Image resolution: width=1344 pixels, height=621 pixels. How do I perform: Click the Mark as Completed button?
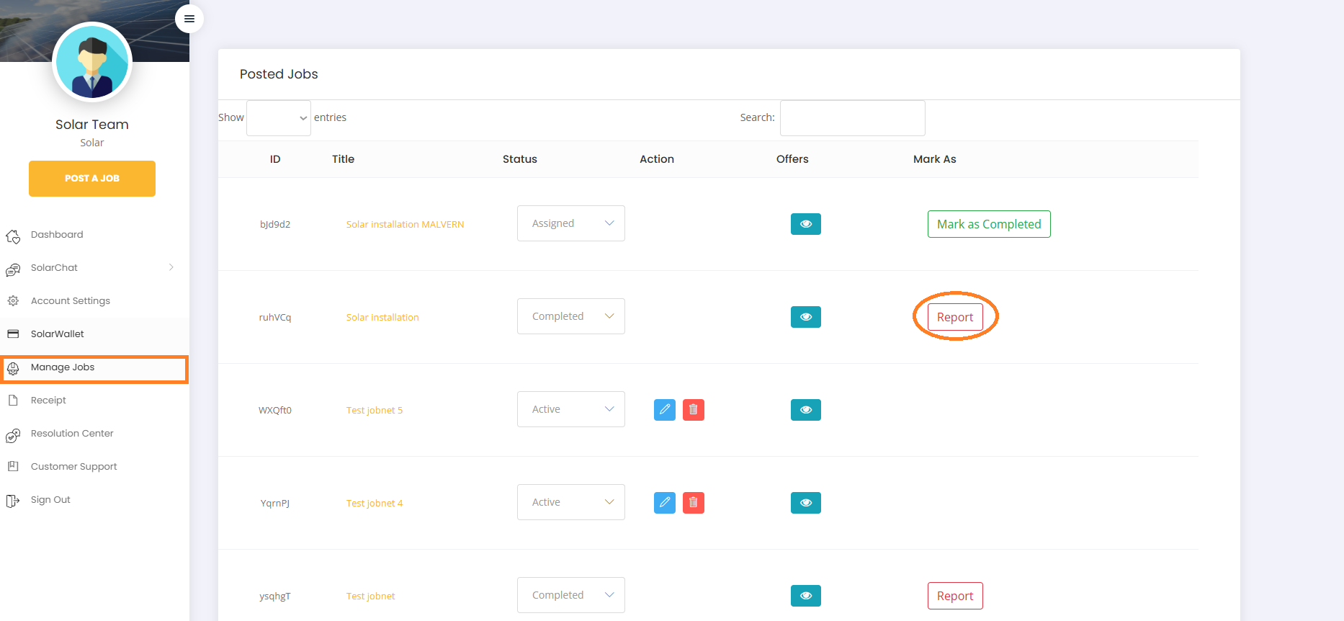(988, 224)
